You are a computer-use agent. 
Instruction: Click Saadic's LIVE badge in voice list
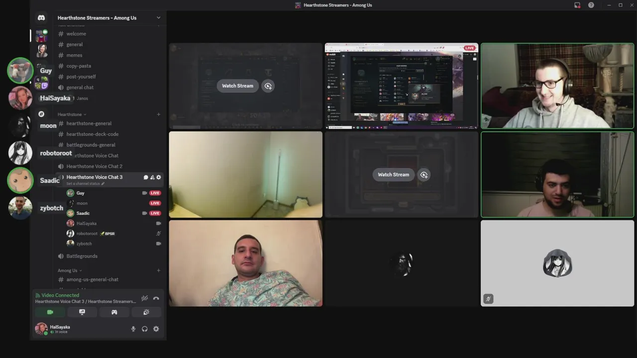tap(155, 213)
